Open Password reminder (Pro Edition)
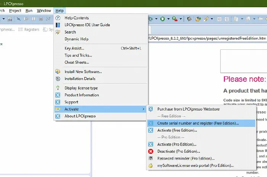 (186, 158)
